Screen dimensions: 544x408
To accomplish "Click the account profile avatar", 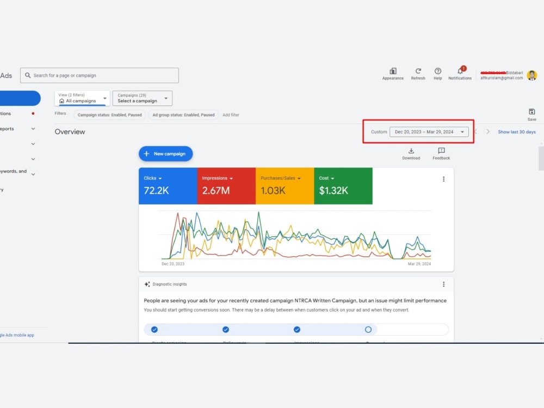I will click(x=532, y=75).
